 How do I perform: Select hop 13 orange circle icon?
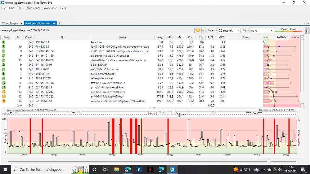(x=3, y=97)
